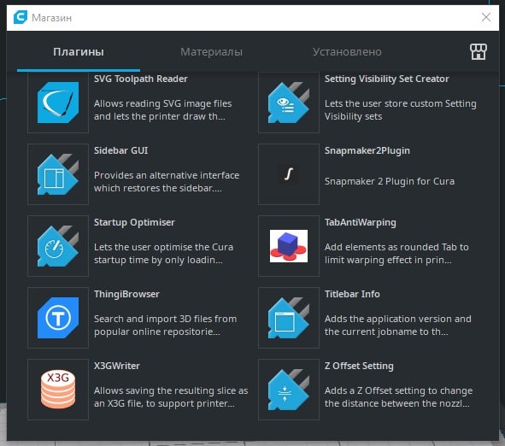
Task: Open the Setting Visibility Set Creator icon
Action: 289,103
